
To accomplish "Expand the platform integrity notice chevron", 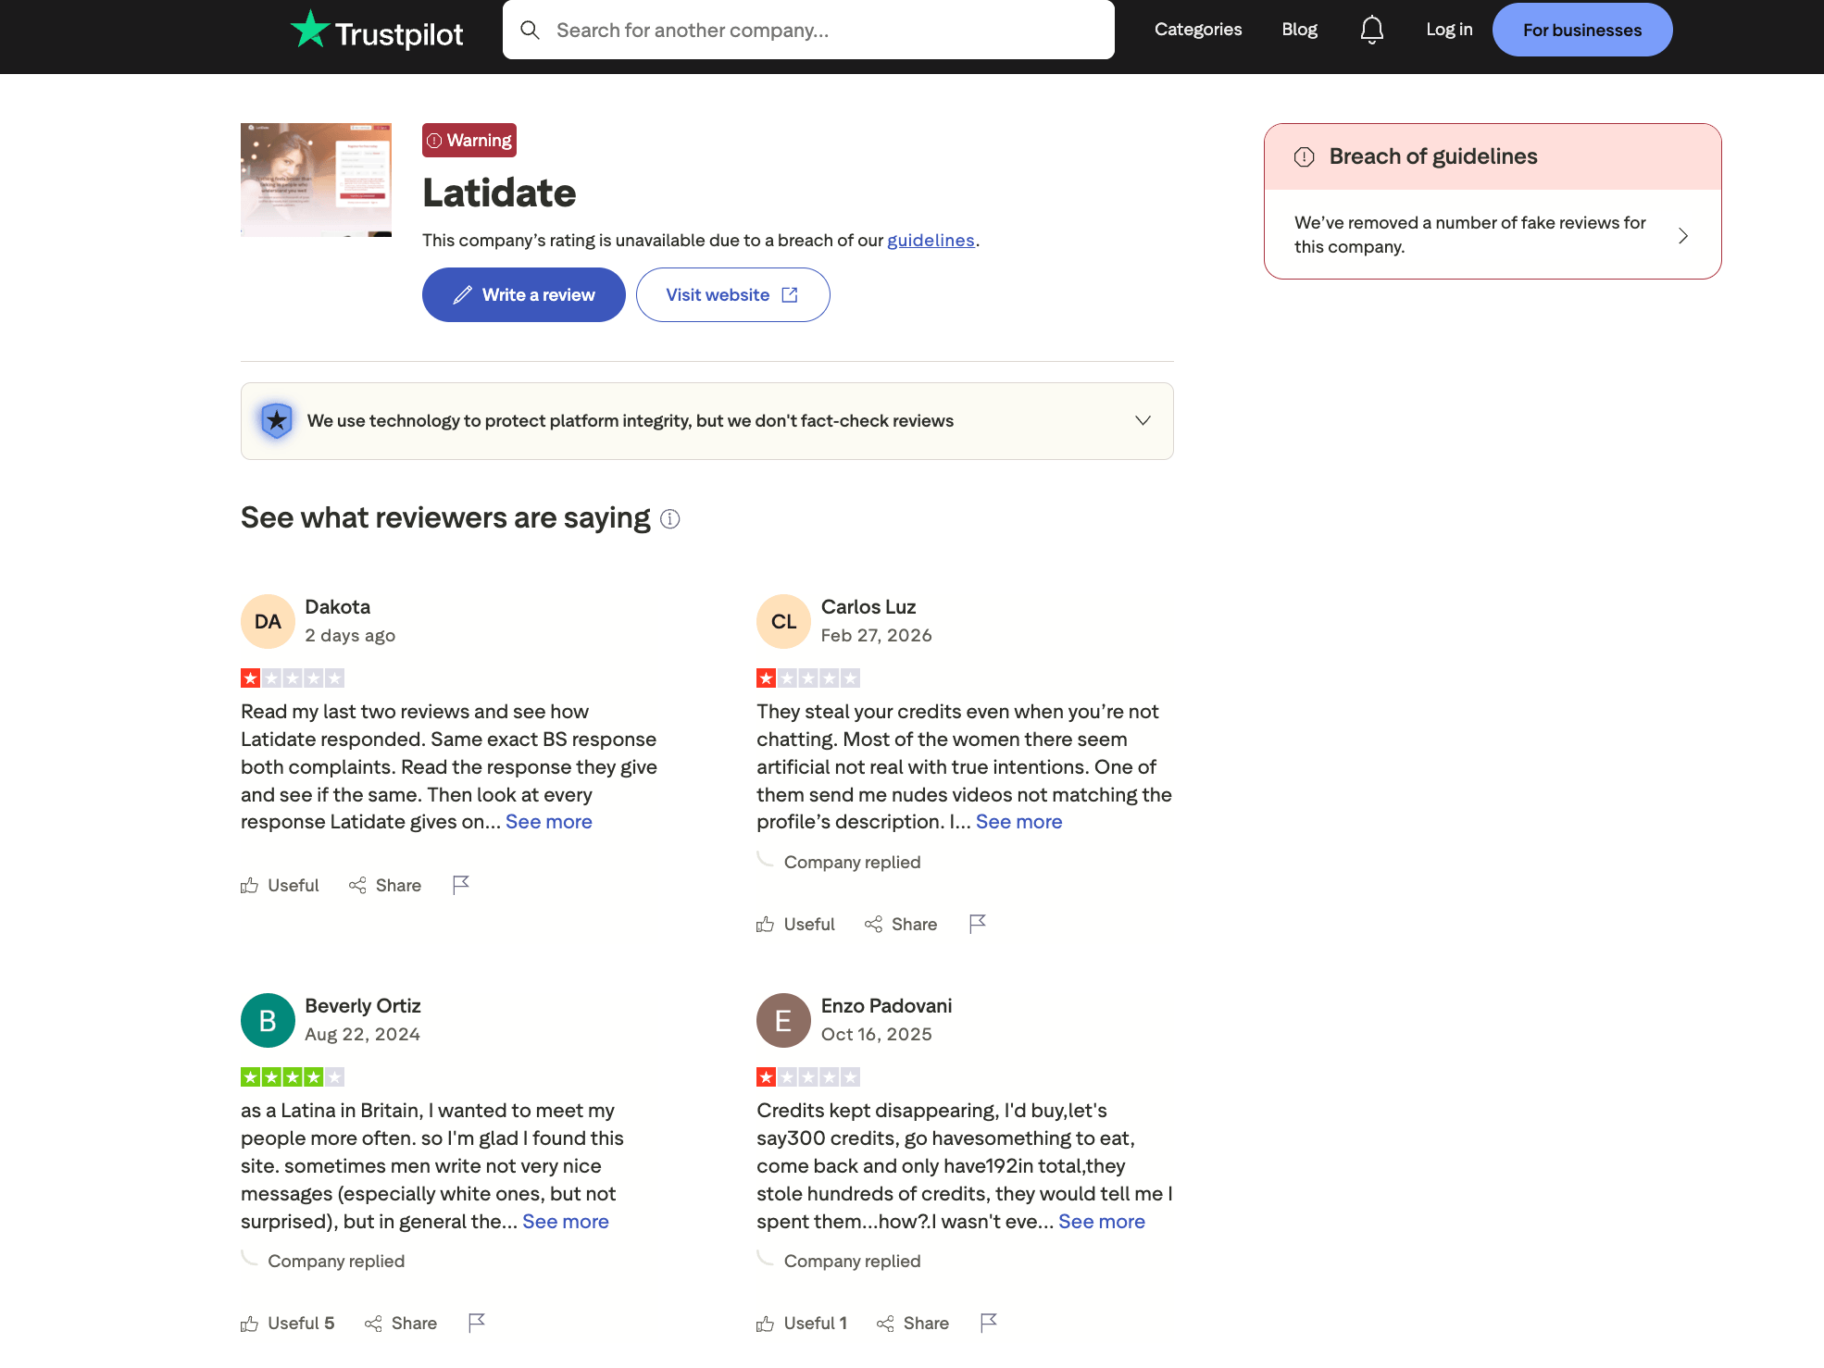I will pos(1143,420).
